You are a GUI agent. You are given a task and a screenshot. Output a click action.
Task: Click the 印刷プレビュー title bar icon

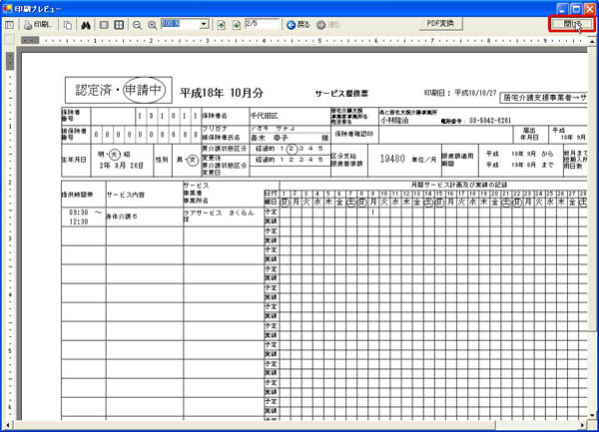tap(7, 8)
